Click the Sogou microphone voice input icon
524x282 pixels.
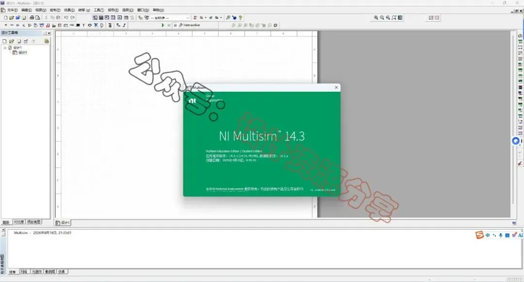[501, 235]
